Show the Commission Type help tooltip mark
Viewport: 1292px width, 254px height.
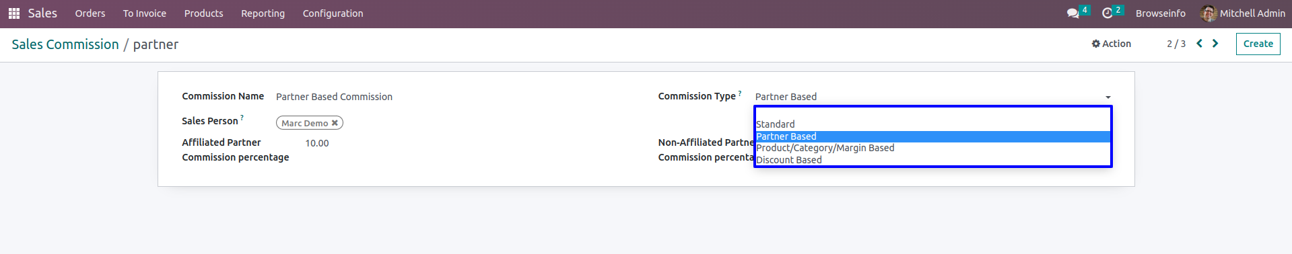coord(740,93)
